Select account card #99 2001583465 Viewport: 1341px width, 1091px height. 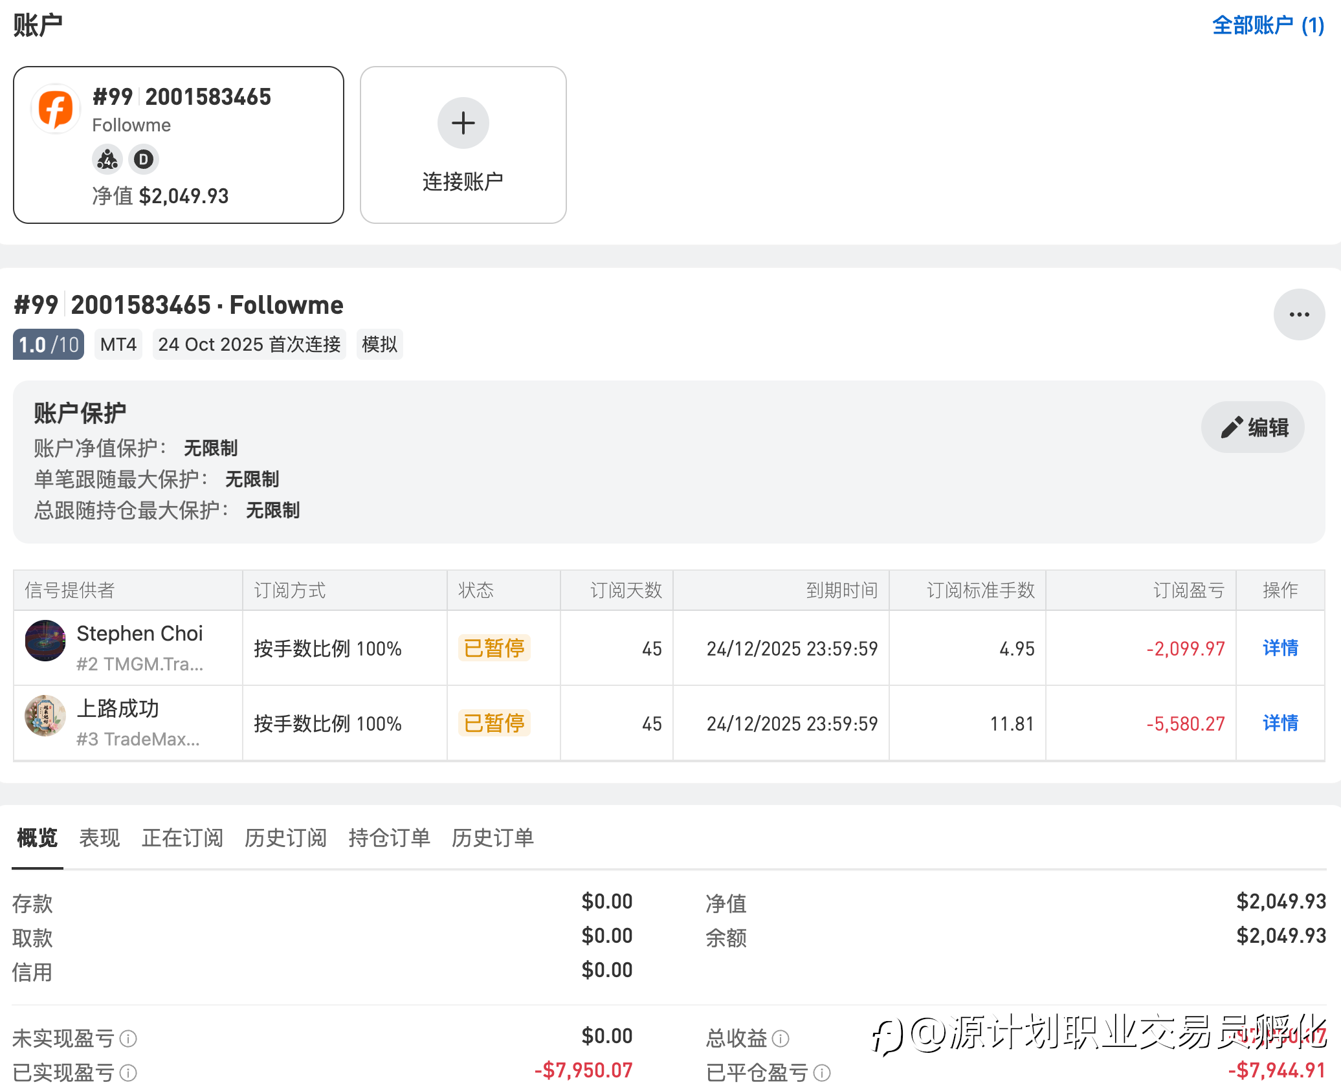click(x=179, y=145)
